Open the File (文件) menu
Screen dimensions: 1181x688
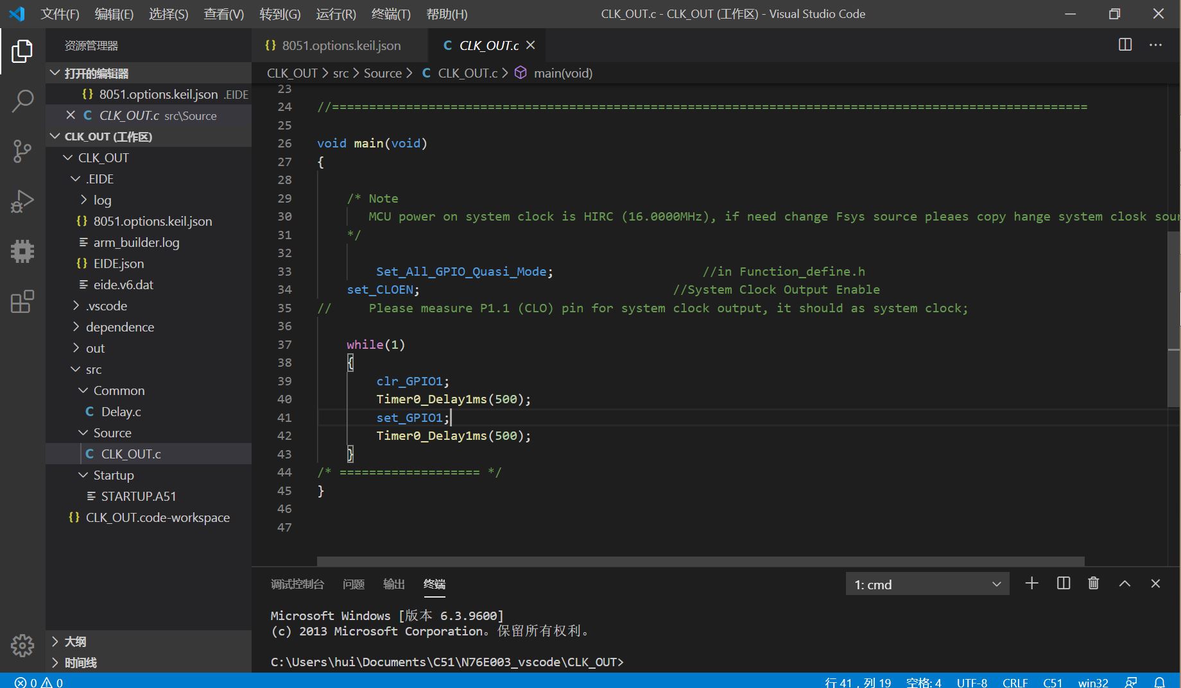(60, 13)
